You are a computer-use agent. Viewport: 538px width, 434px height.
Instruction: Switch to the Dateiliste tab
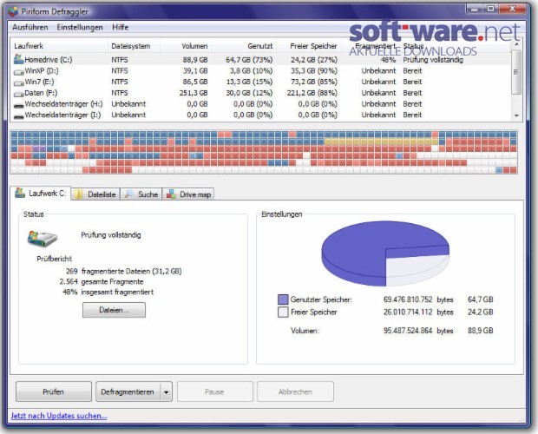(95, 194)
